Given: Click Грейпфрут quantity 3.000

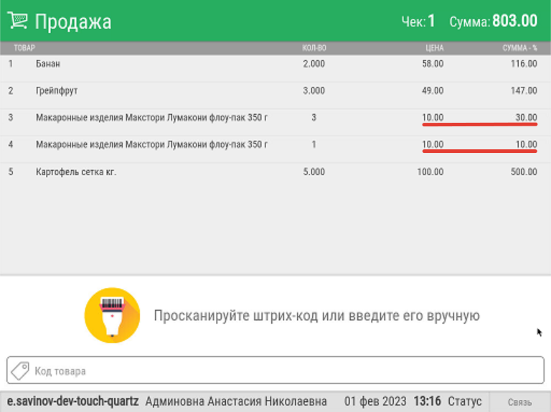Looking at the screenshot, I should (314, 90).
